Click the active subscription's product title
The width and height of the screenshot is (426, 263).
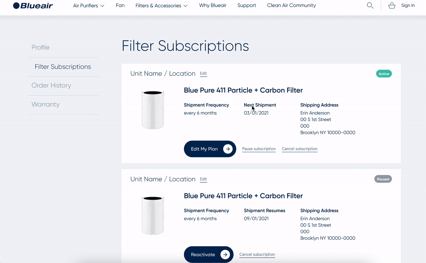[x=243, y=90]
